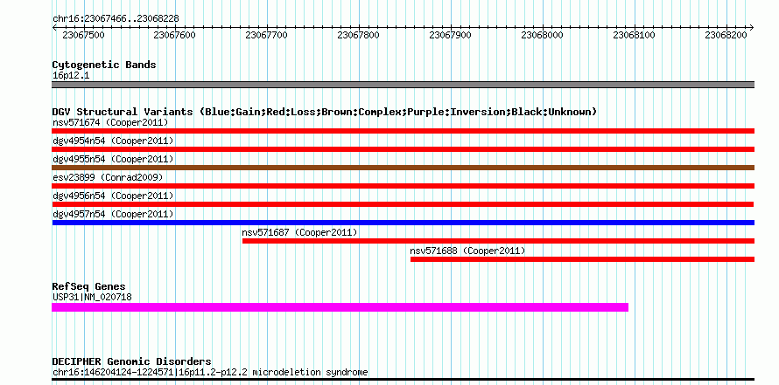
Task: Select the red esv23899 loss bar
Action: pyautogui.click(x=403, y=186)
